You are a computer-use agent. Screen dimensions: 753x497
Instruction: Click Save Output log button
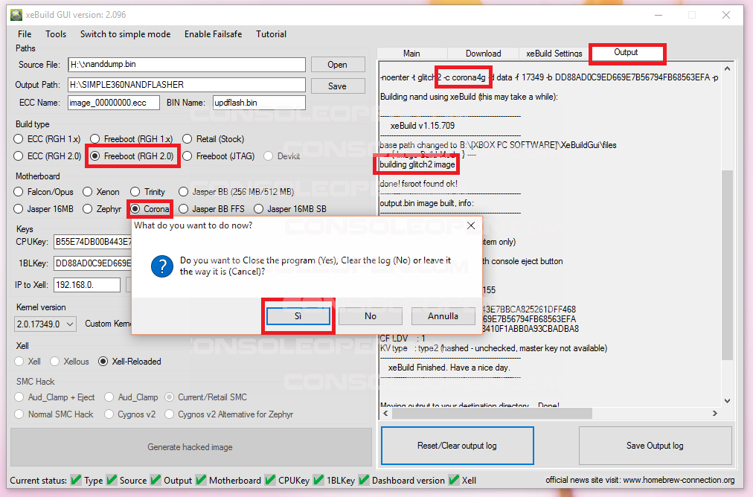pyautogui.click(x=655, y=446)
